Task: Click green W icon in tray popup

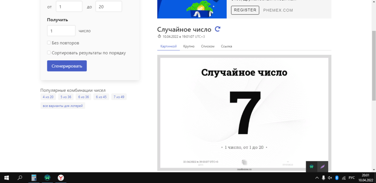Action: pyautogui.click(x=311, y=166)
